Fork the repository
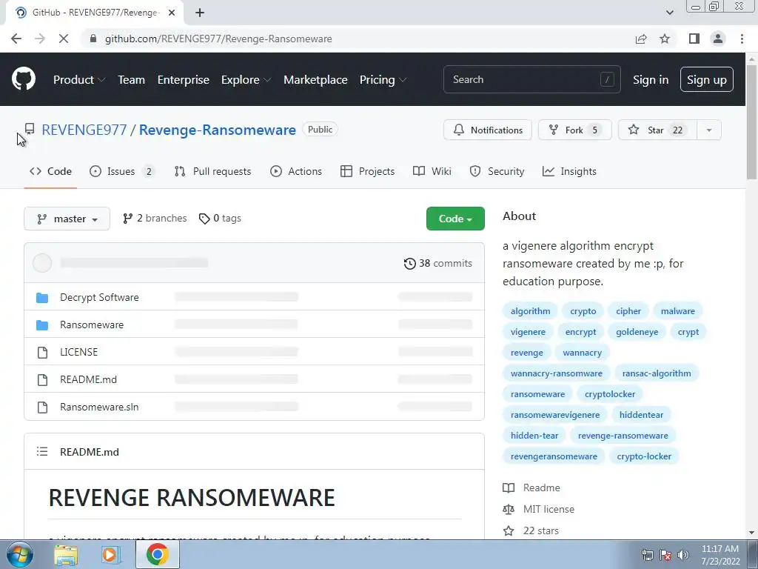The width and height of the screenshot is (758, 569). [x=574, y=130]
